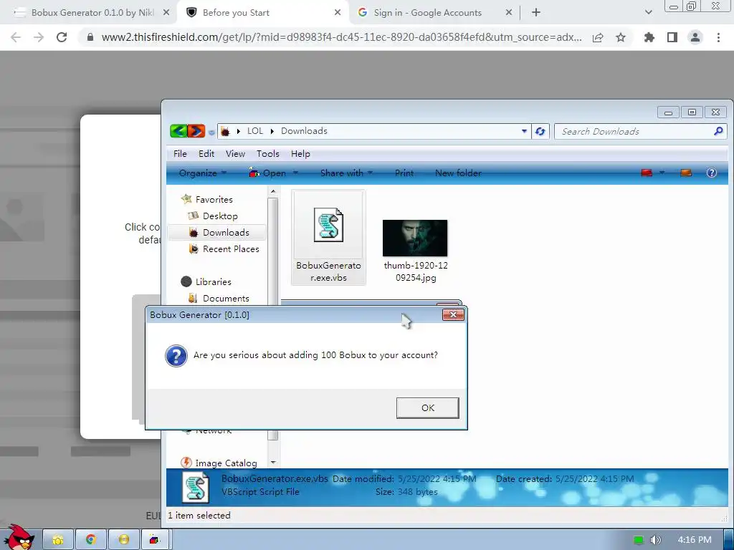Open the Chrome extensions puzzle icon

tap(649, 37)
